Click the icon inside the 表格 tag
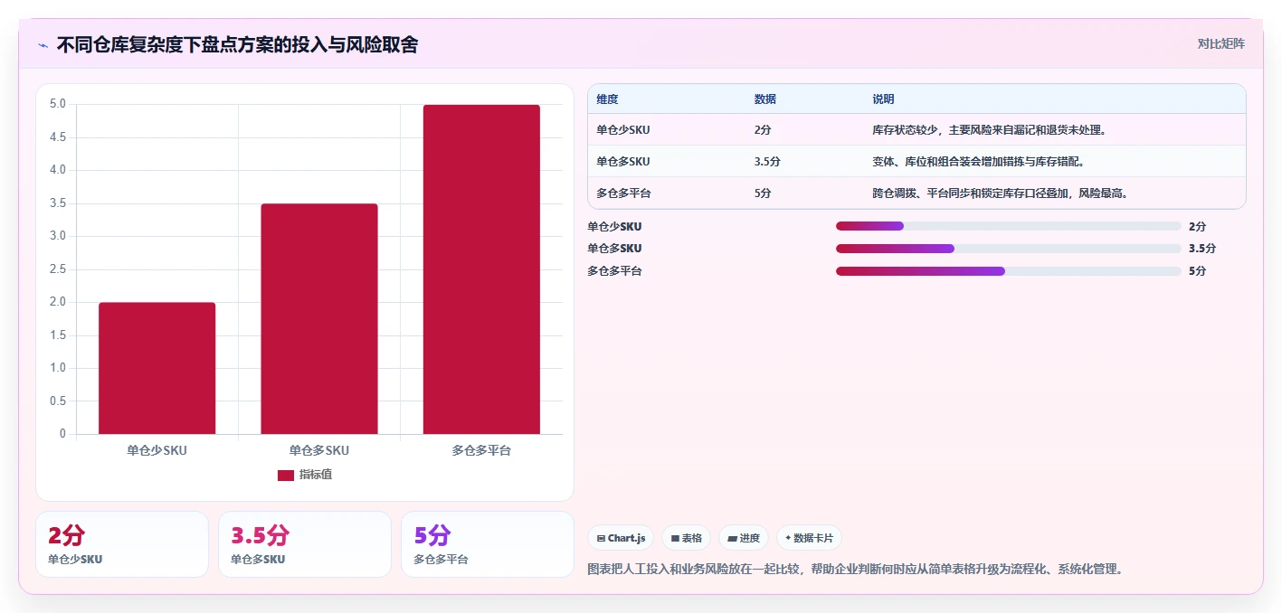 (x=675, y=538)
